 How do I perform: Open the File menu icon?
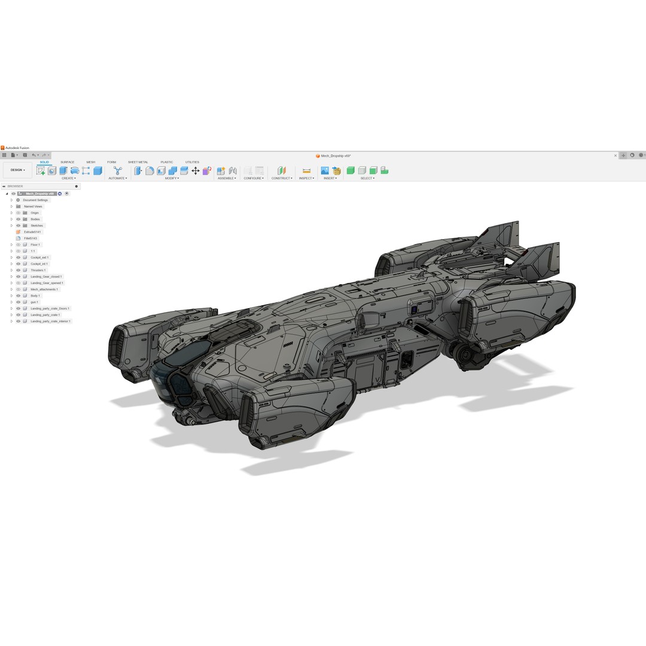14,156
